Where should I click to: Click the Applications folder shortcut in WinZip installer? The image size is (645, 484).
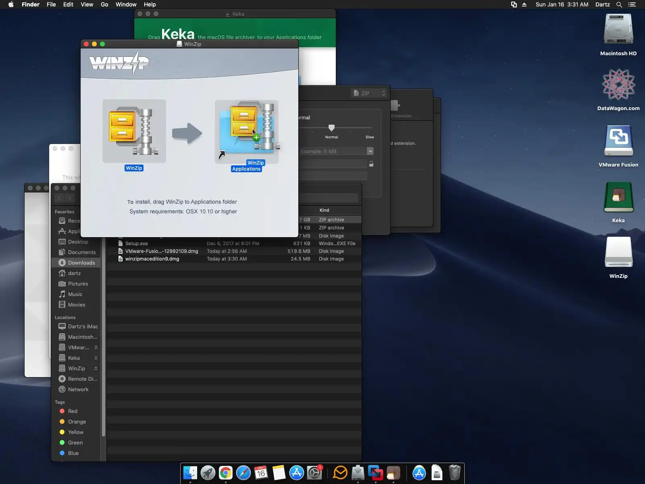click(246, 132)
